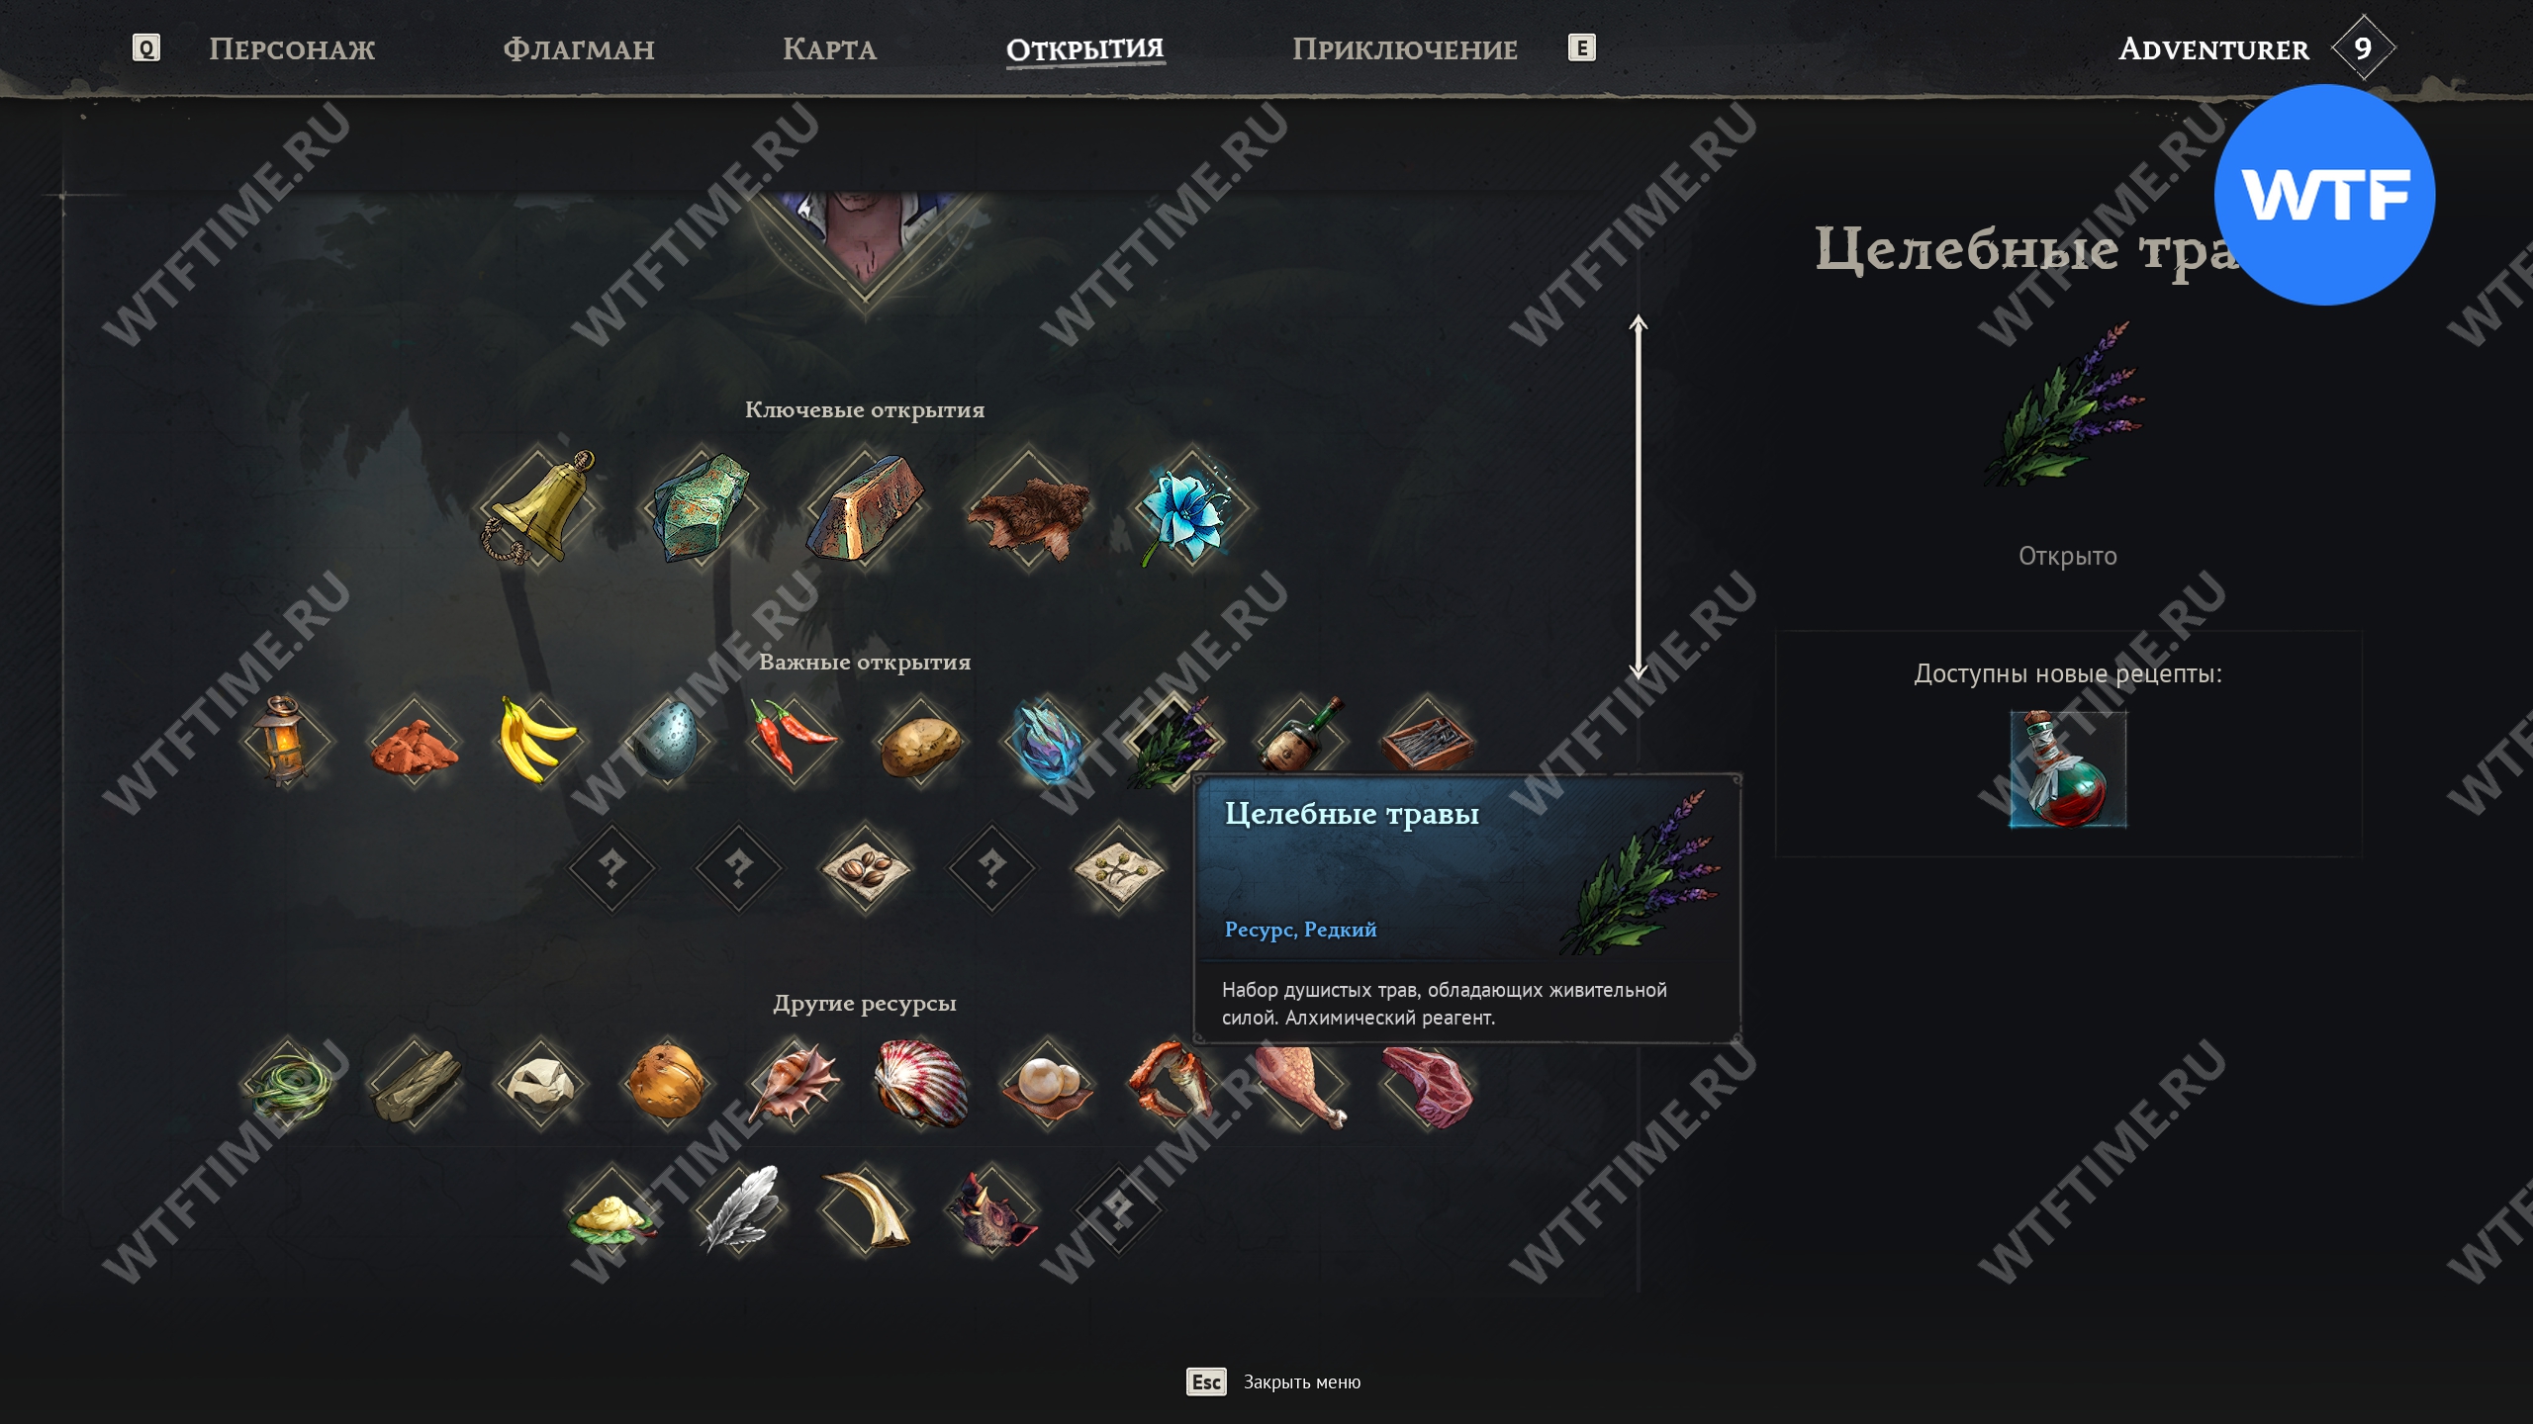Pick the striped seashell resource icon
2533x1424 pixels.
pyautogui.click(x=920, y=1082)
